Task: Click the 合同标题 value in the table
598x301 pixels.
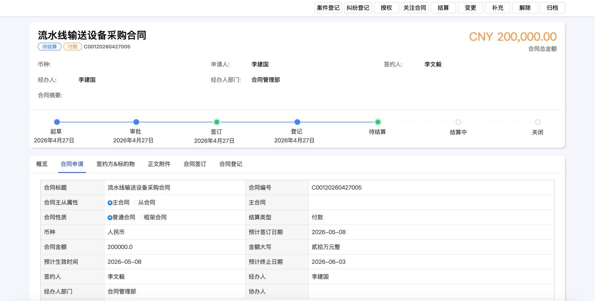Action: pyautogui.click(x=139, y=188)
